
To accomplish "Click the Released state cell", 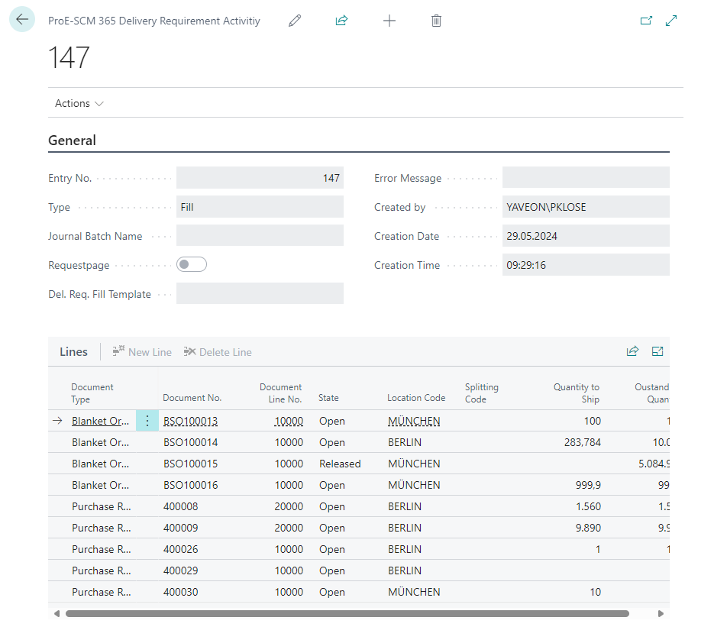I will (340, 464).
